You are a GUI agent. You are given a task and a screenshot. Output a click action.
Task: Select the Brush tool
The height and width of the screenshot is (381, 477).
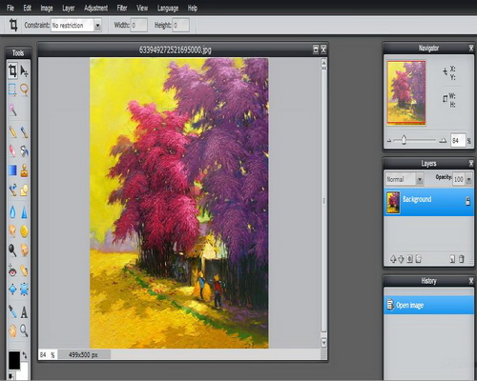coord(24,131)
